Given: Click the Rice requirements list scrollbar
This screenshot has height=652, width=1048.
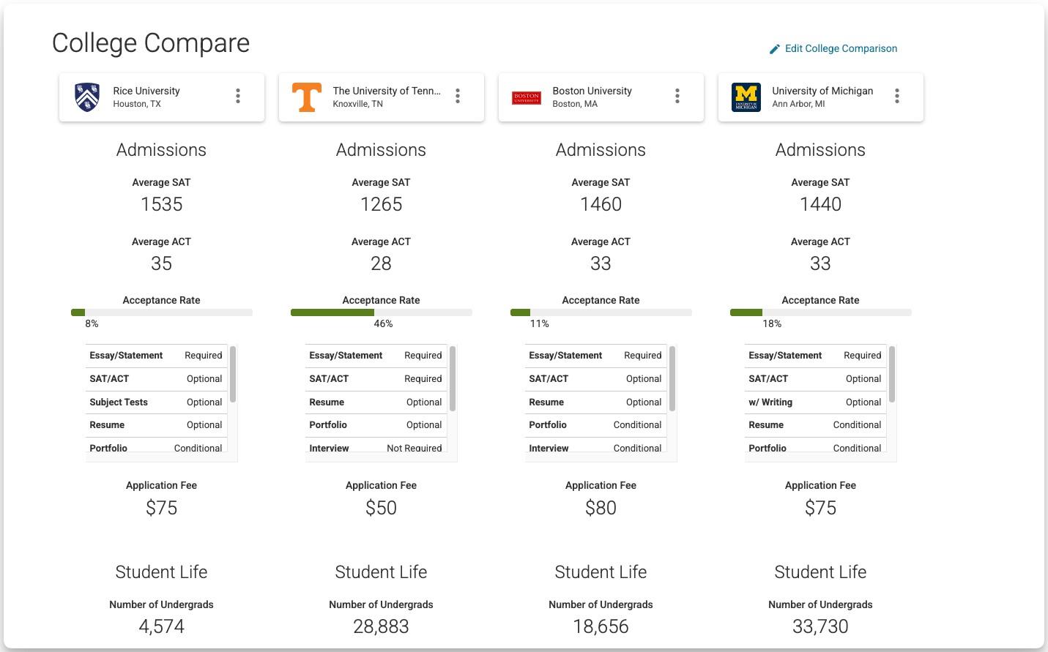Looking at the screenshot, I should click(233, 375).
